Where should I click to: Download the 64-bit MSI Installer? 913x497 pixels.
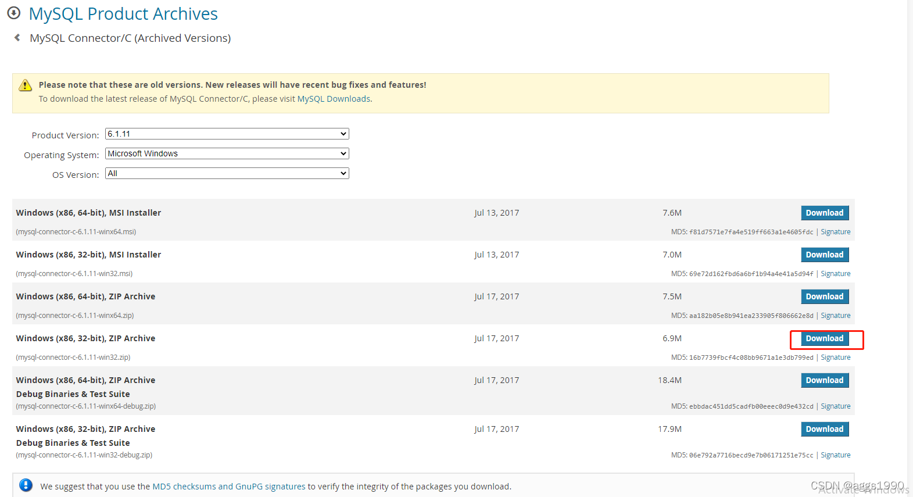[x=825, y=213]
